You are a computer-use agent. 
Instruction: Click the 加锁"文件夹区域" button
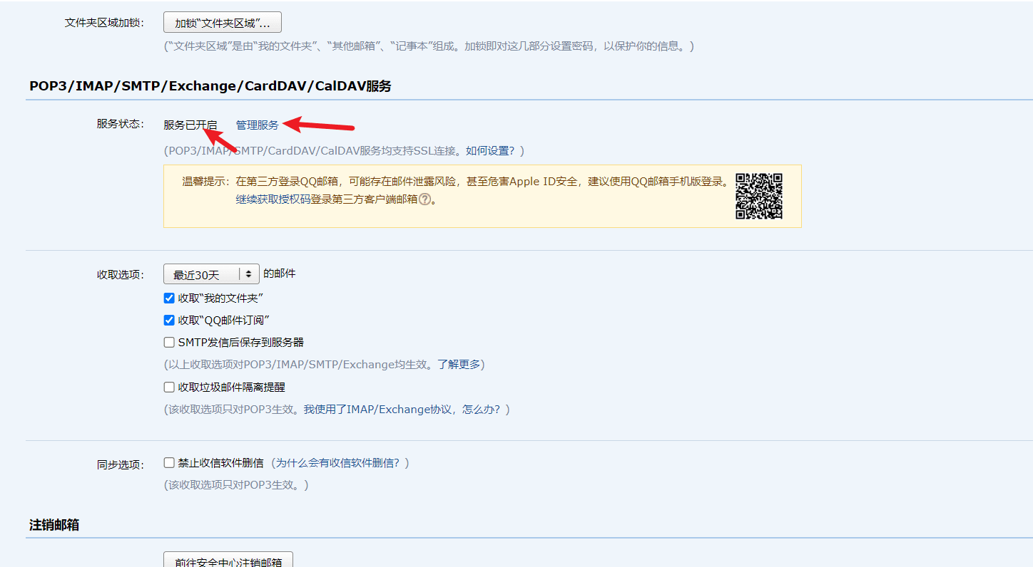(x=223, y=22)
